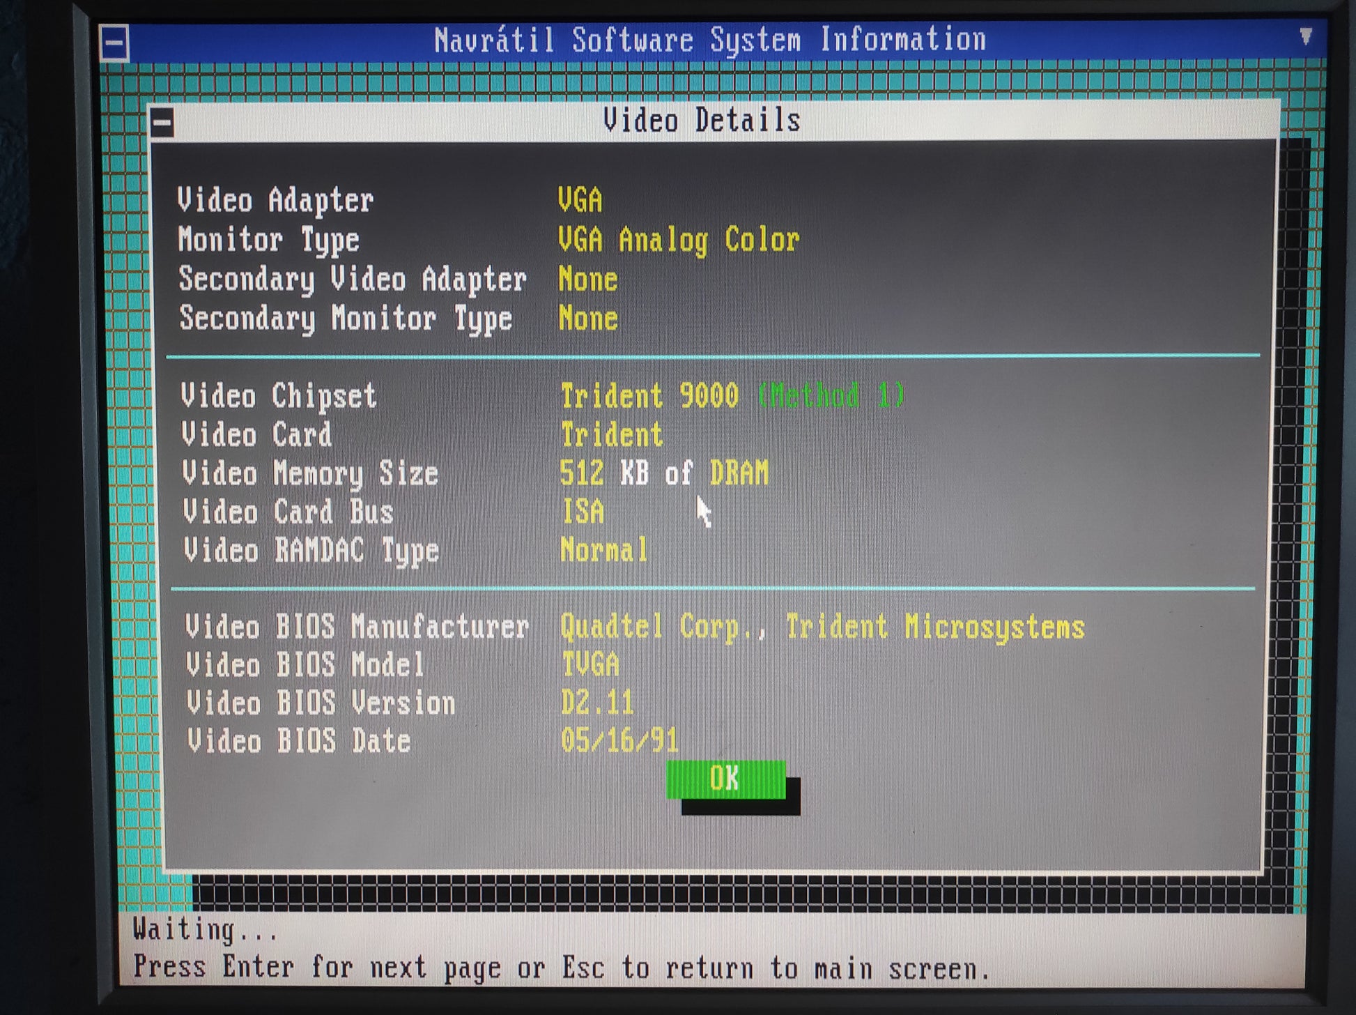Click the green OK button

point(725,779)
